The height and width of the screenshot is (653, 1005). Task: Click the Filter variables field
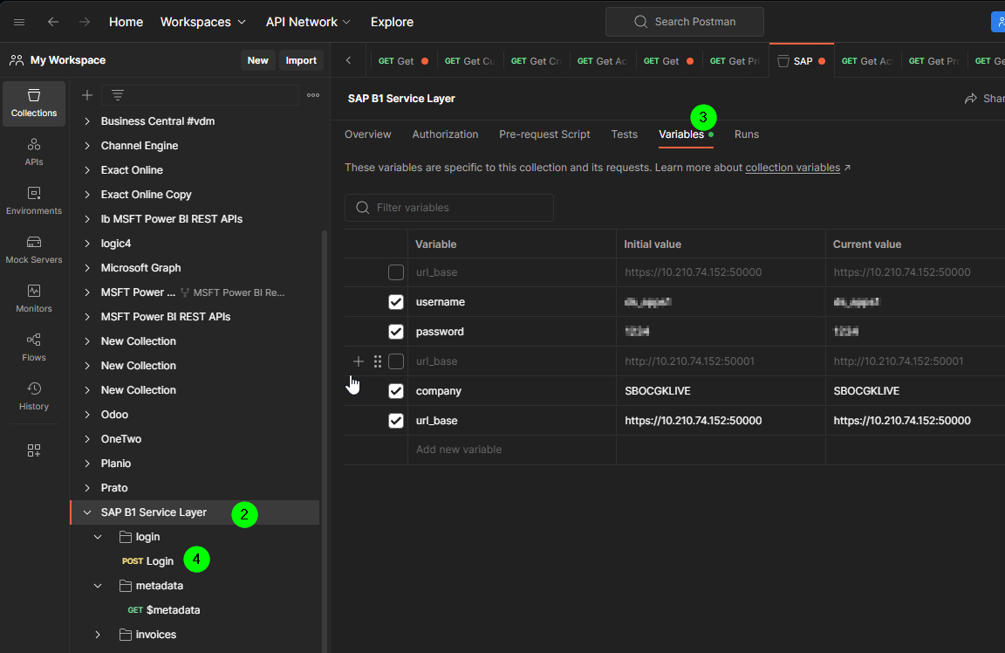tap(448, 208)
